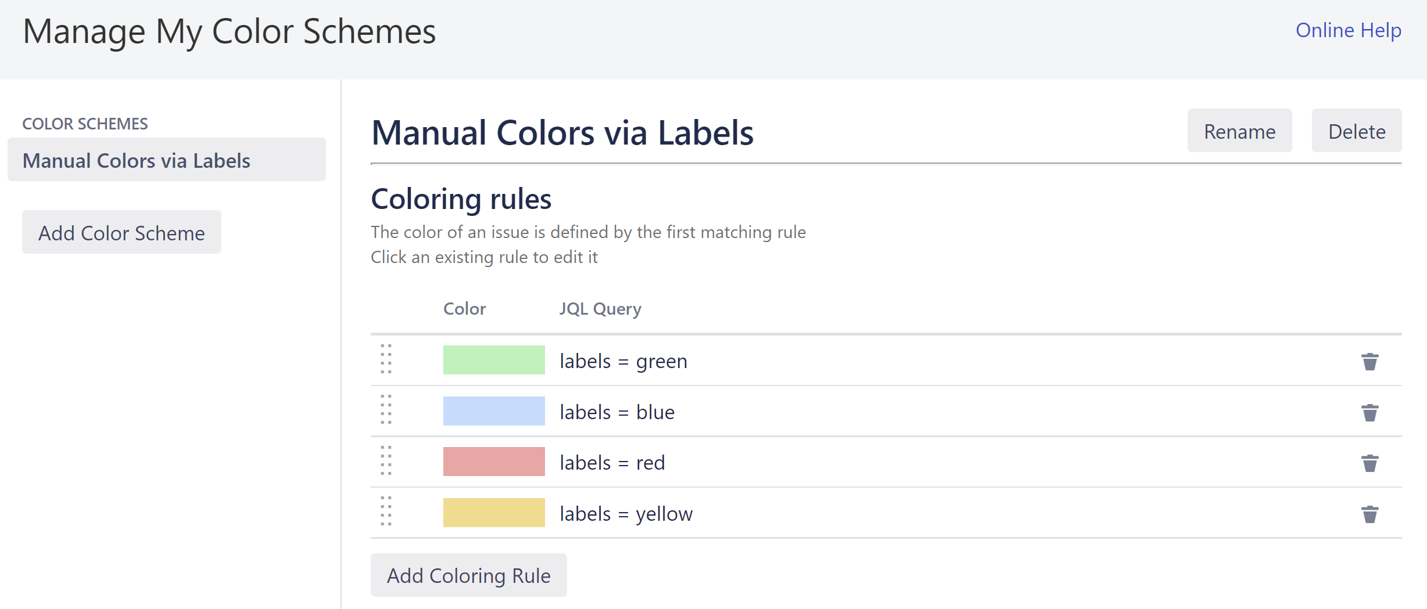Delete the labels = green rule trash icon

[1369, 361]
